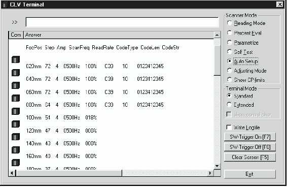Click the device icon above the 080mm row
This screenshot has width=287, height=188.
pyautogui.click(x=16, y=98)
